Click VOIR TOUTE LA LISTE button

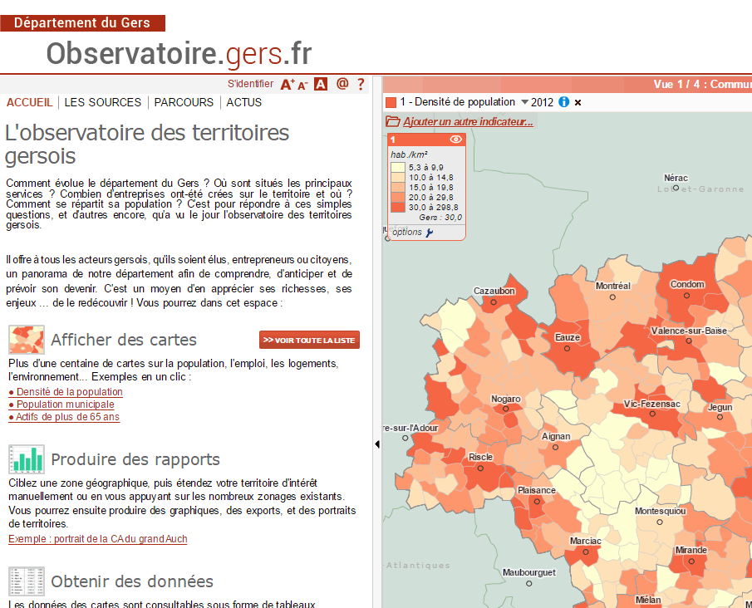tap(309, 340)
